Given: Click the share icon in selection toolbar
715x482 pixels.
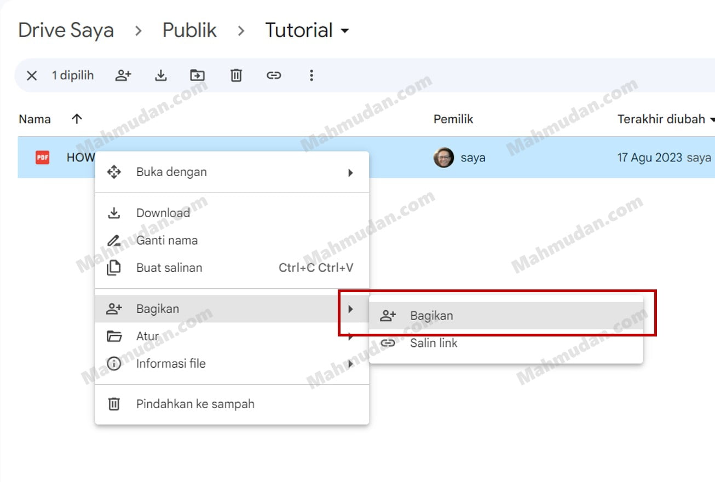Looking at the screenshot, I should tap(123, 76).
